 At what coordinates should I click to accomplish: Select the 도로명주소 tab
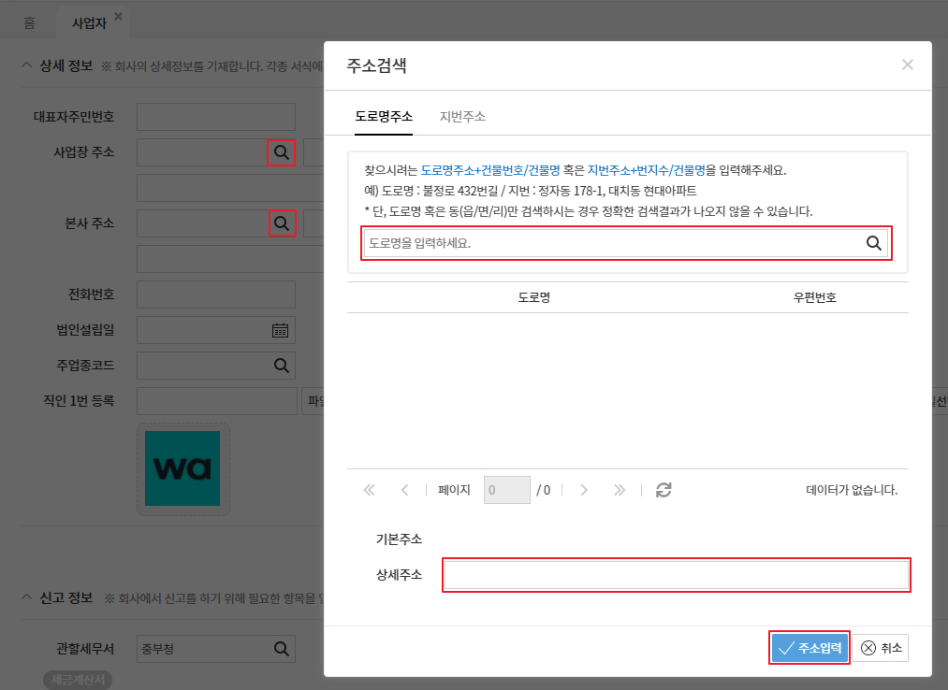[x=384, y=117]
